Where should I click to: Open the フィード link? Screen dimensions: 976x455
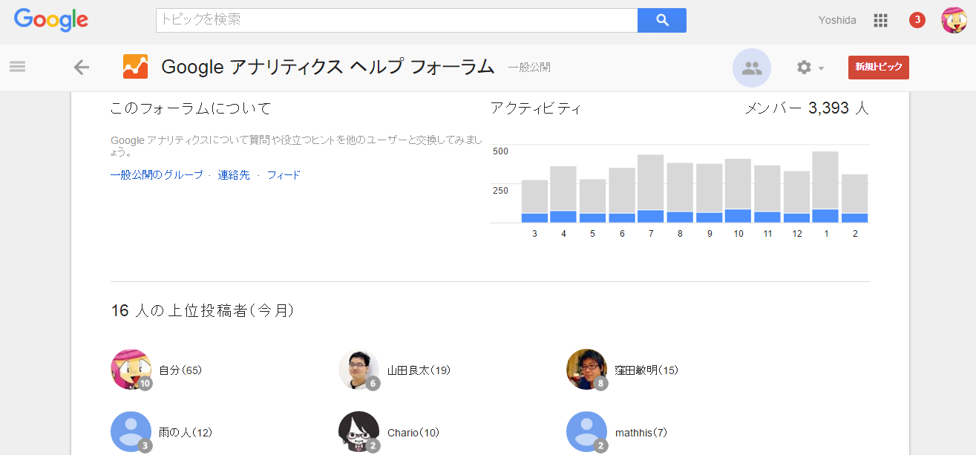point(284,175)
